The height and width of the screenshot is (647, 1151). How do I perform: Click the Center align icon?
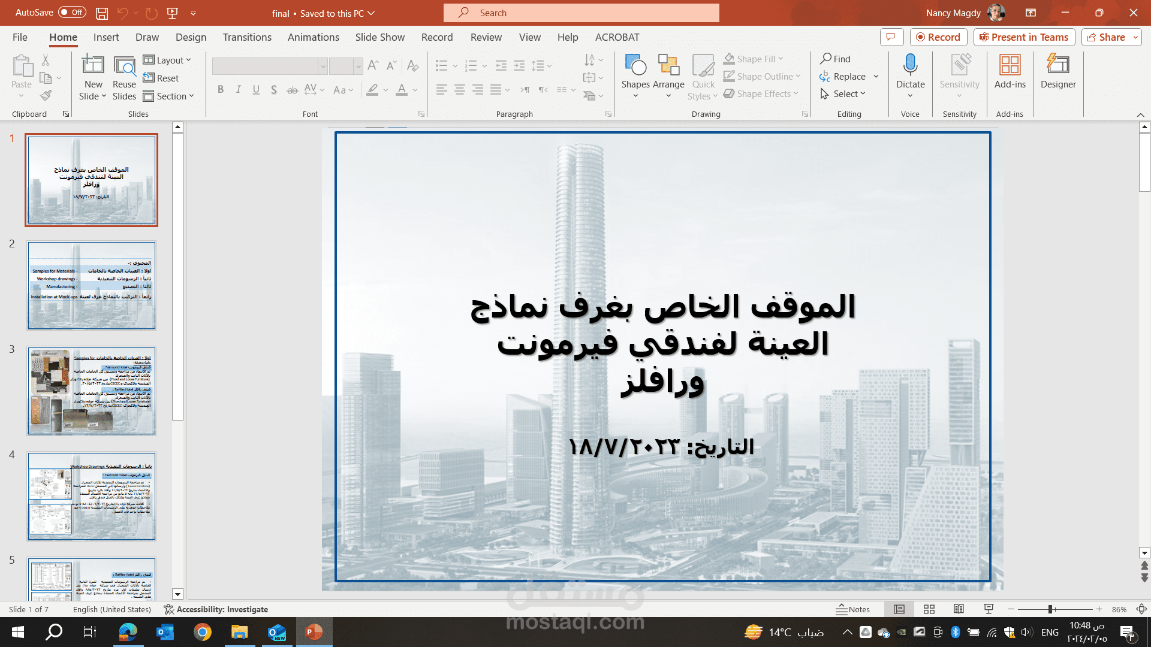pos(459,90)
